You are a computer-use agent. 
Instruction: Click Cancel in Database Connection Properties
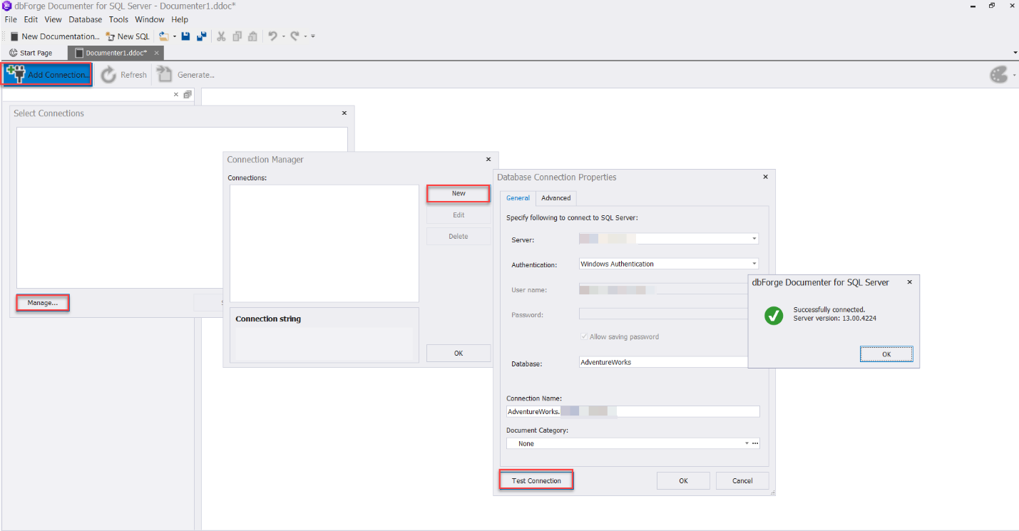click(x=742, y=481)
